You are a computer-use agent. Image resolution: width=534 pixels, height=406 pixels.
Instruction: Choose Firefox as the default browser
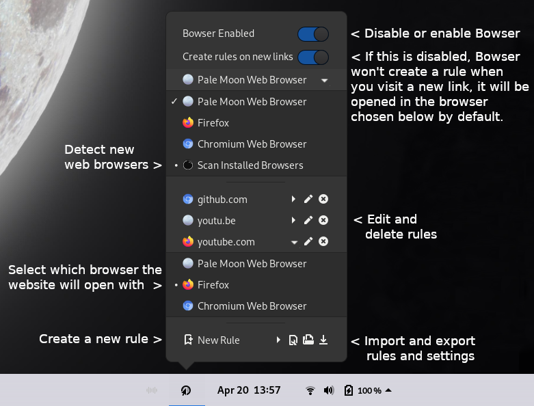pos(256,122)
